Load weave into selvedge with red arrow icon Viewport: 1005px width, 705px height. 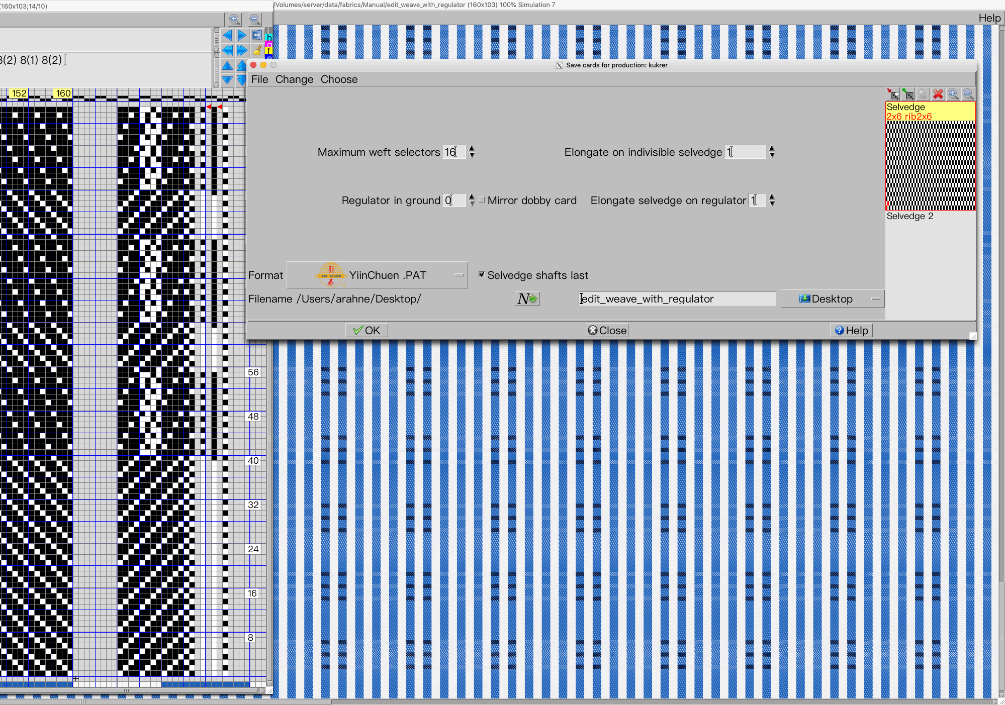point(893,94)
